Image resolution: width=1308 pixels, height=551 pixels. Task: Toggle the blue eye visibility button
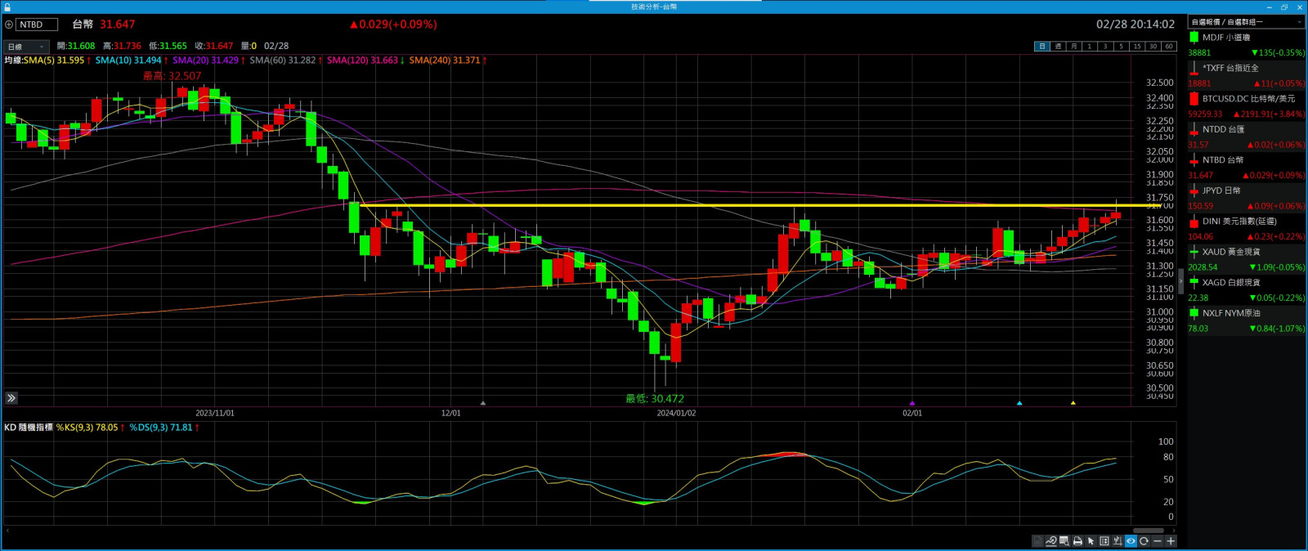(x=1131, y=541)
